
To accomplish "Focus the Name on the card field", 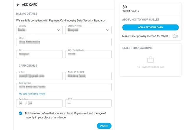I will click(88, 76).
